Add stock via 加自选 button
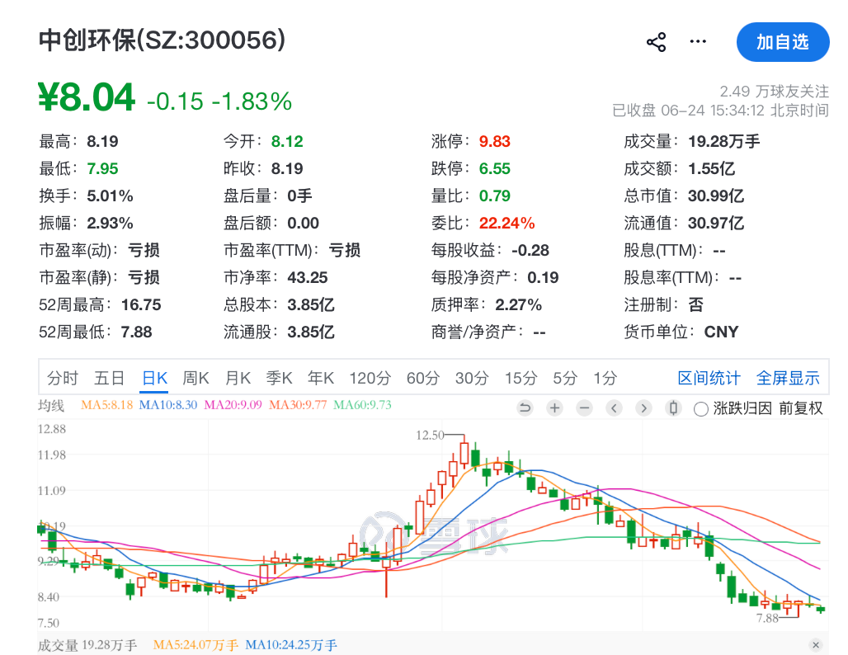The height and width of the screenshot is (655, 848). [x=783, y=42]
